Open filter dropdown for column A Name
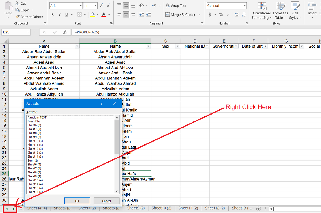This screenshot has height=213, width=321. click(77, 46)
